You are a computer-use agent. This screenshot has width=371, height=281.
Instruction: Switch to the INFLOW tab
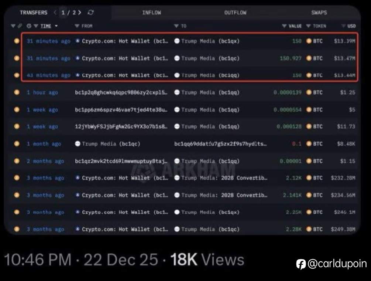(x=151, y=13)
